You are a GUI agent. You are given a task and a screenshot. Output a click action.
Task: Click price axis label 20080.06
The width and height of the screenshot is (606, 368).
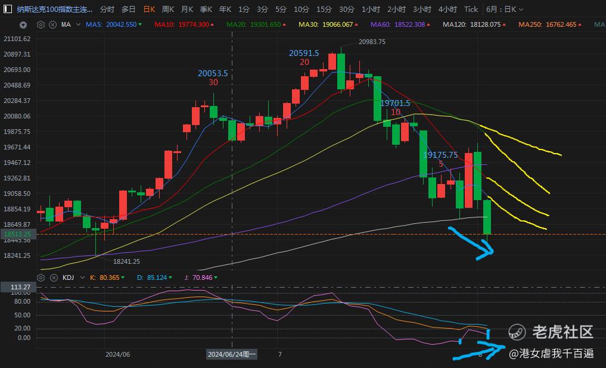[x=17, y=116]
